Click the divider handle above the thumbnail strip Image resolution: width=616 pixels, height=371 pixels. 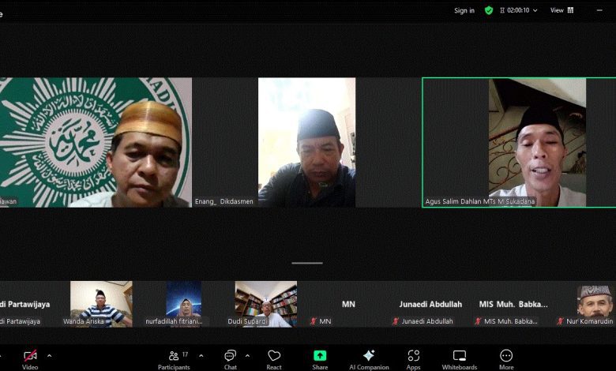coord(307,263)
